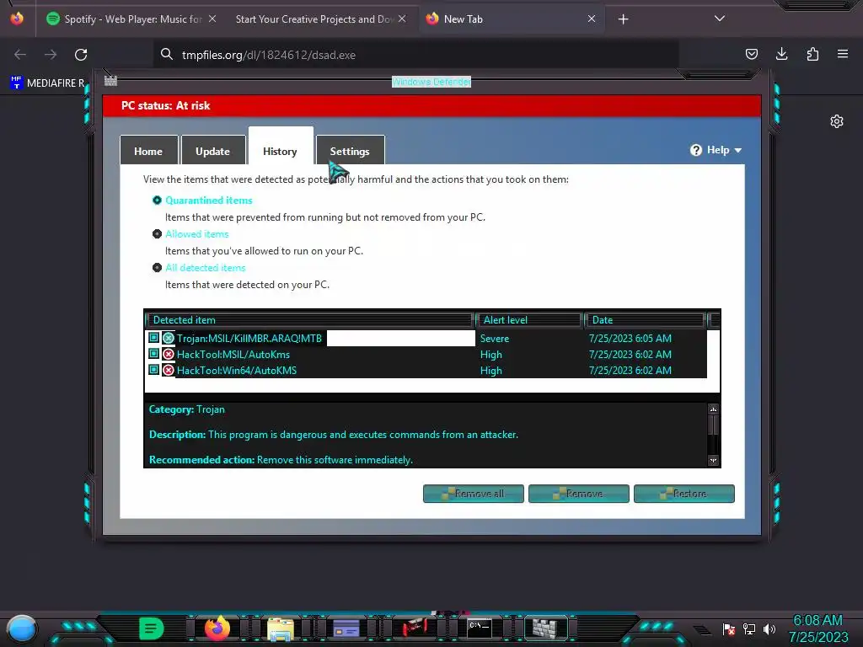863x647 pixels.
Task: Click the Remove all button
Action: click(474, 494)
